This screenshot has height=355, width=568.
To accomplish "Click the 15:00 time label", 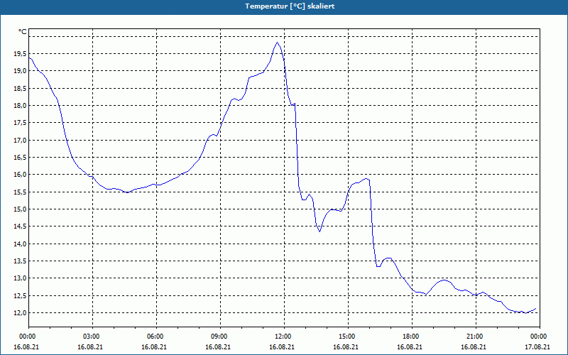I will point(346,337).
